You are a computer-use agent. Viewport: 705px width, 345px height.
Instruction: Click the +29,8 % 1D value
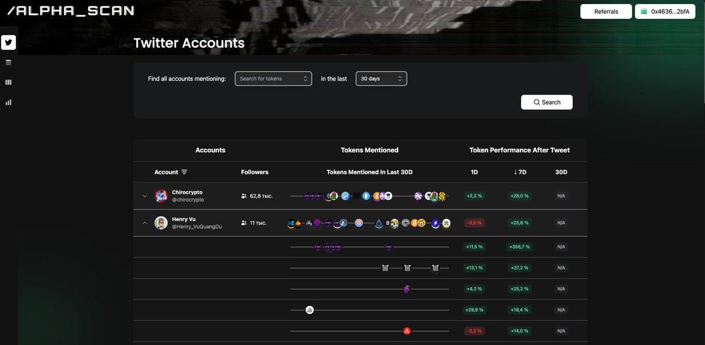tap(474, 310)
